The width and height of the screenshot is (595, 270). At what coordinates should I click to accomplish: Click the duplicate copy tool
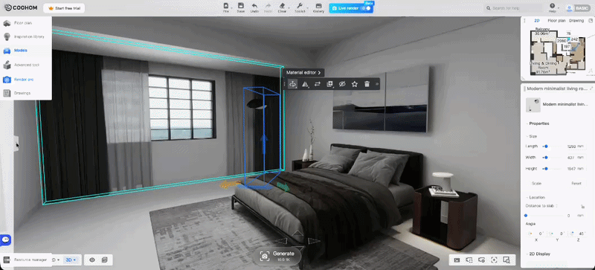pos(329,84)
